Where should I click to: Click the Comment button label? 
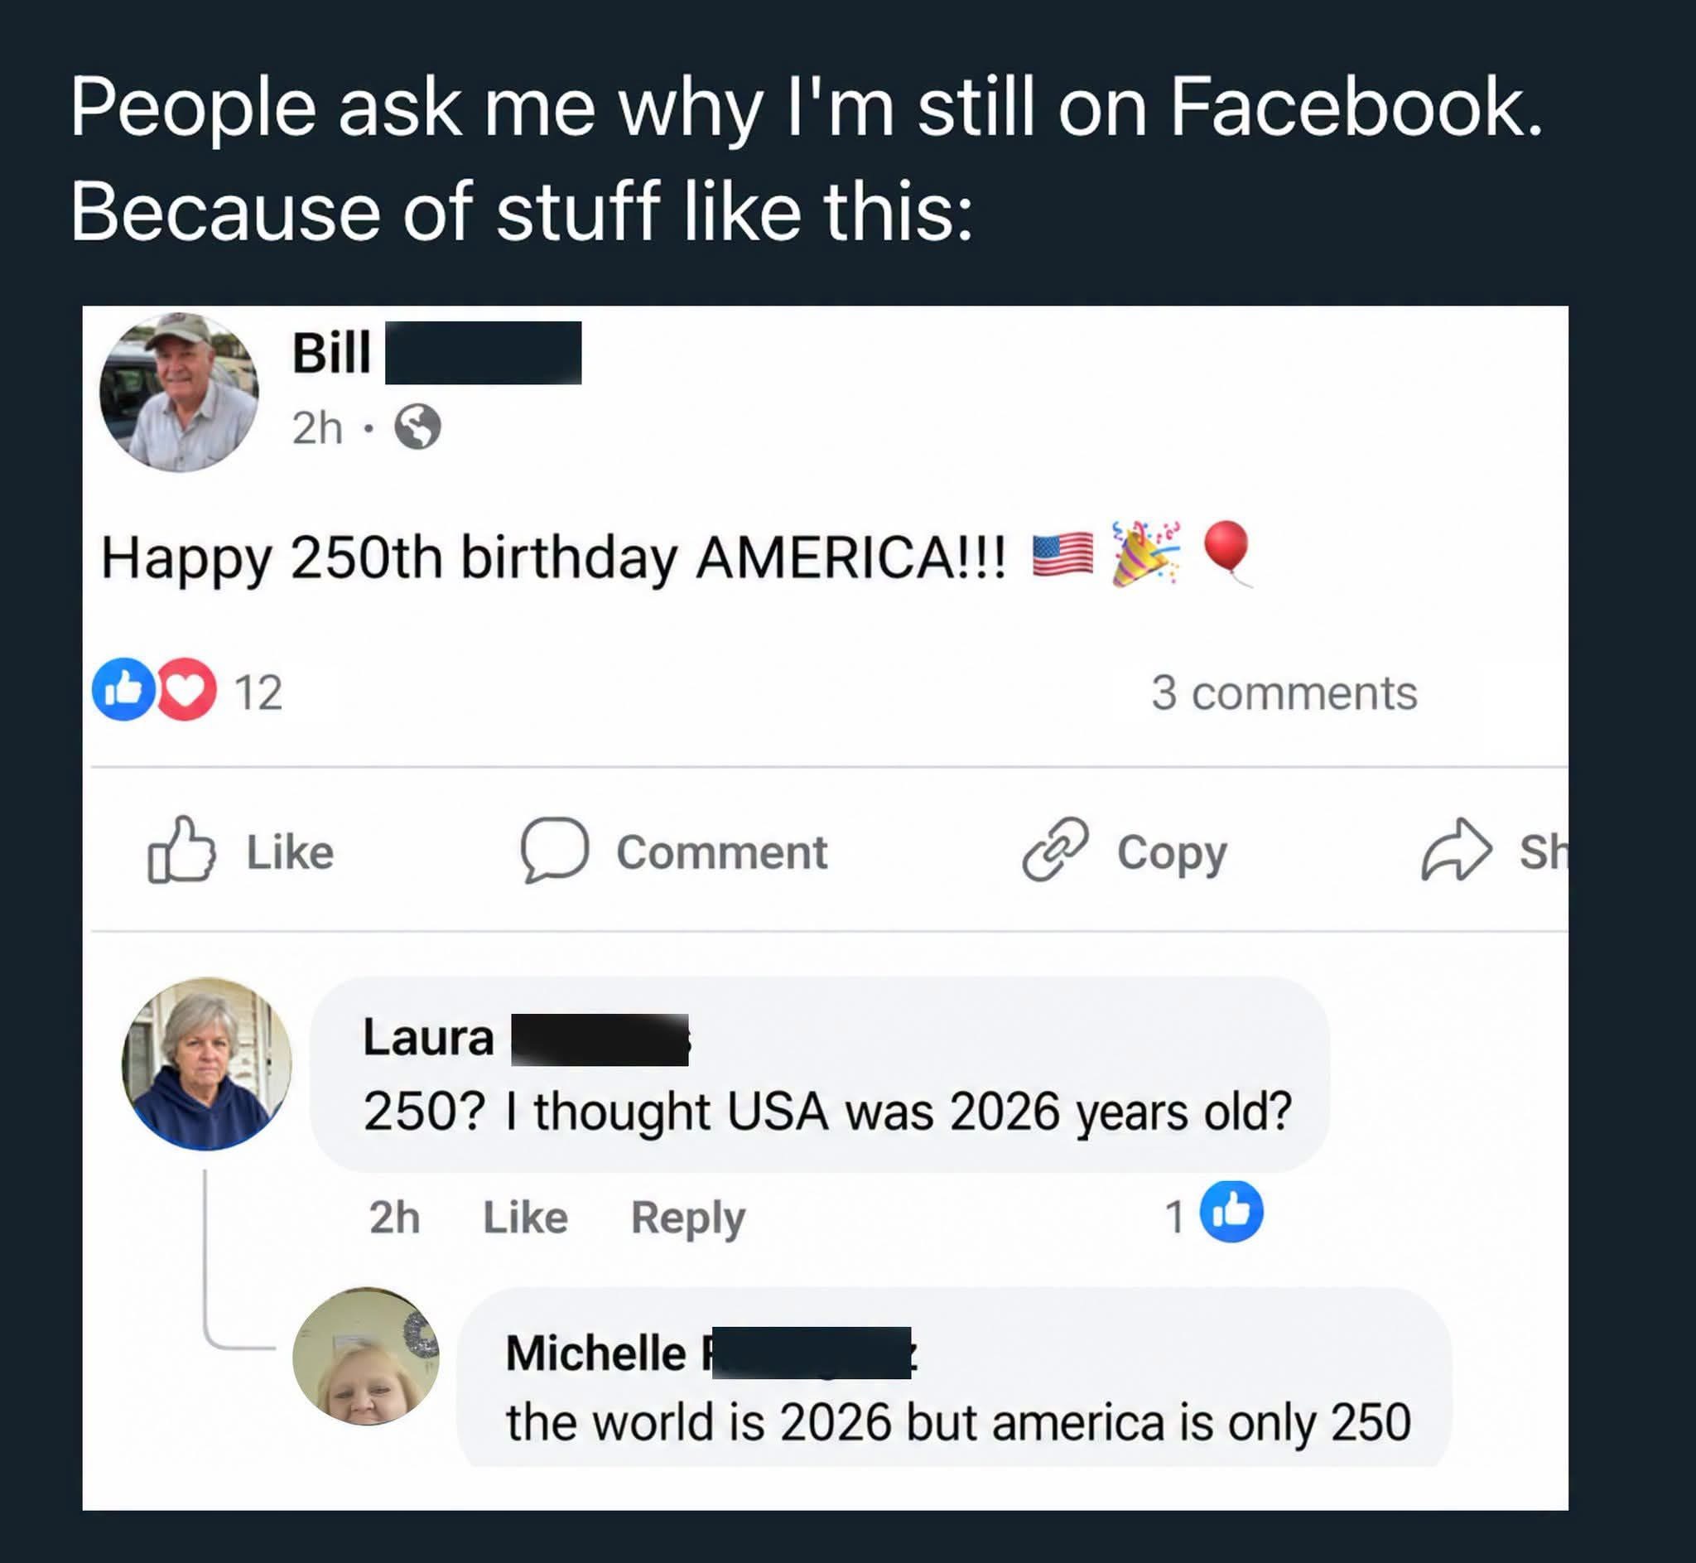click(x=721, y=851)
